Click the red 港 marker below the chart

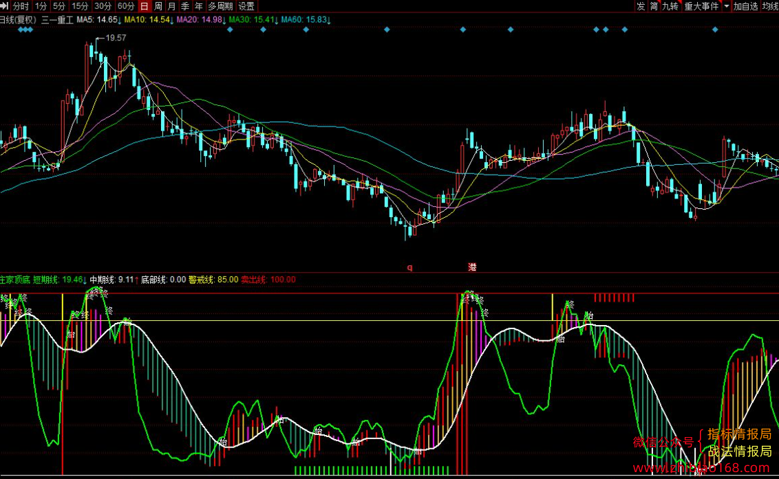[x=472, y=267]
